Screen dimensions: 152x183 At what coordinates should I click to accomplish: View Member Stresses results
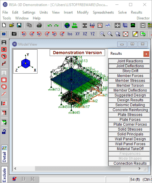tap(129, 81)
